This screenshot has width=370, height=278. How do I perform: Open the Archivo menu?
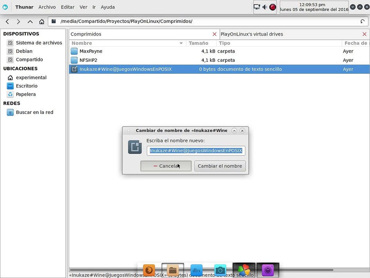[x=47, y=7]
